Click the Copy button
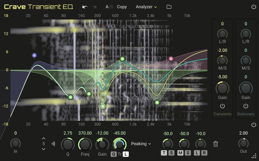This screenshot has height=161, width=259. point(122,7)
